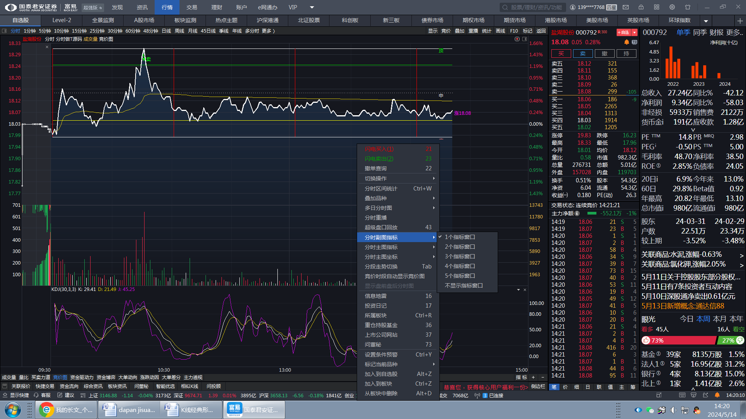Click the orange bell alert beside price
The image size is (746, 419).
pos(626,42)
